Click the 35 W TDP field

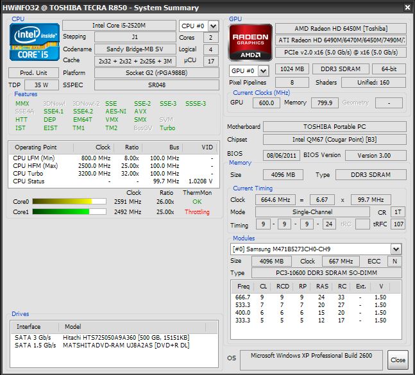pos(42,85)
